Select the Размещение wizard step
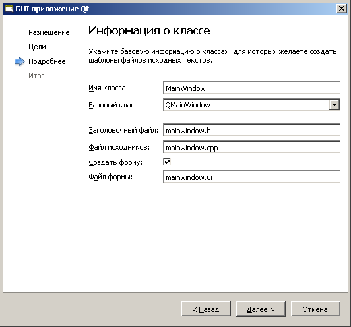 pyautogui.click(x=49, y=32)
